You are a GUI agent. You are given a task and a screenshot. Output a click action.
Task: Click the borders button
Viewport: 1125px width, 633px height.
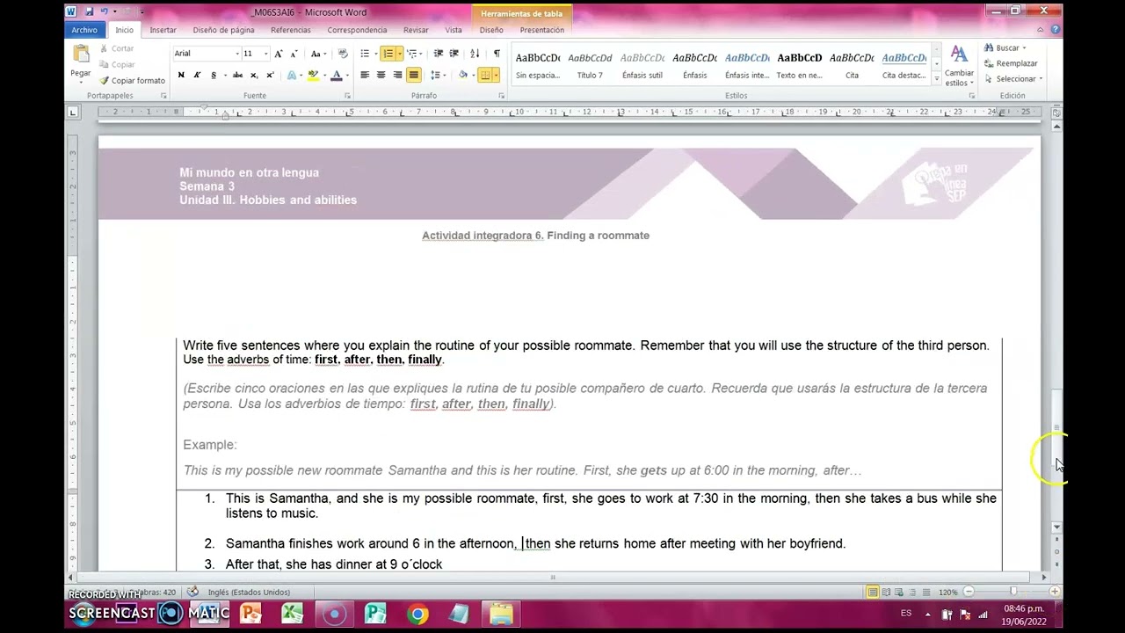[x=484, y=76]
